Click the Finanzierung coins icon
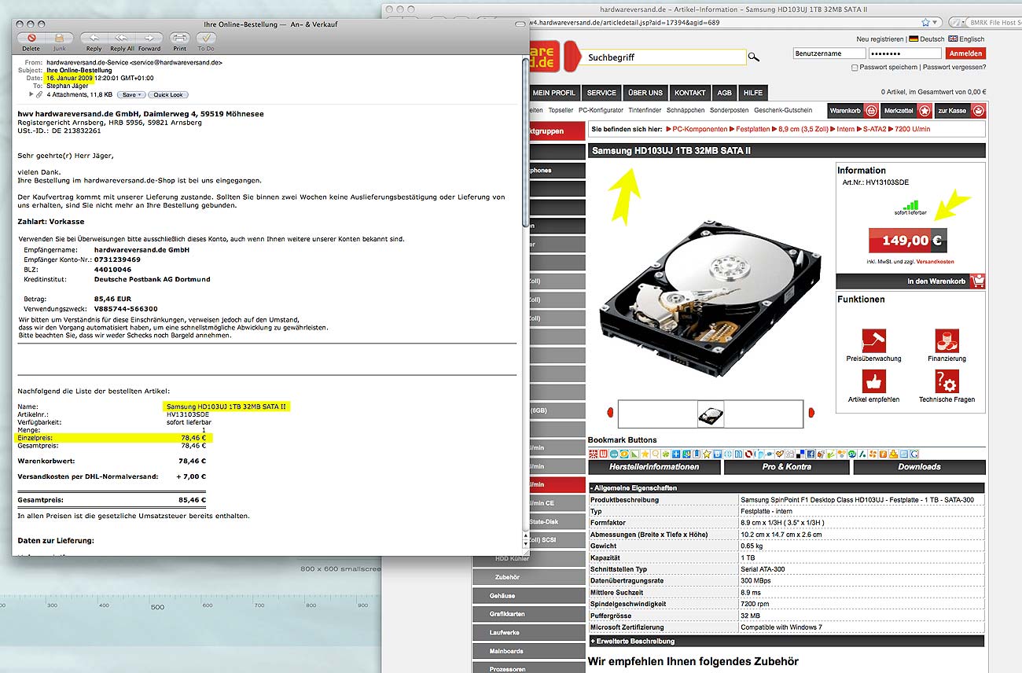This screenshot has height=673, width=1022. [947, 340]
